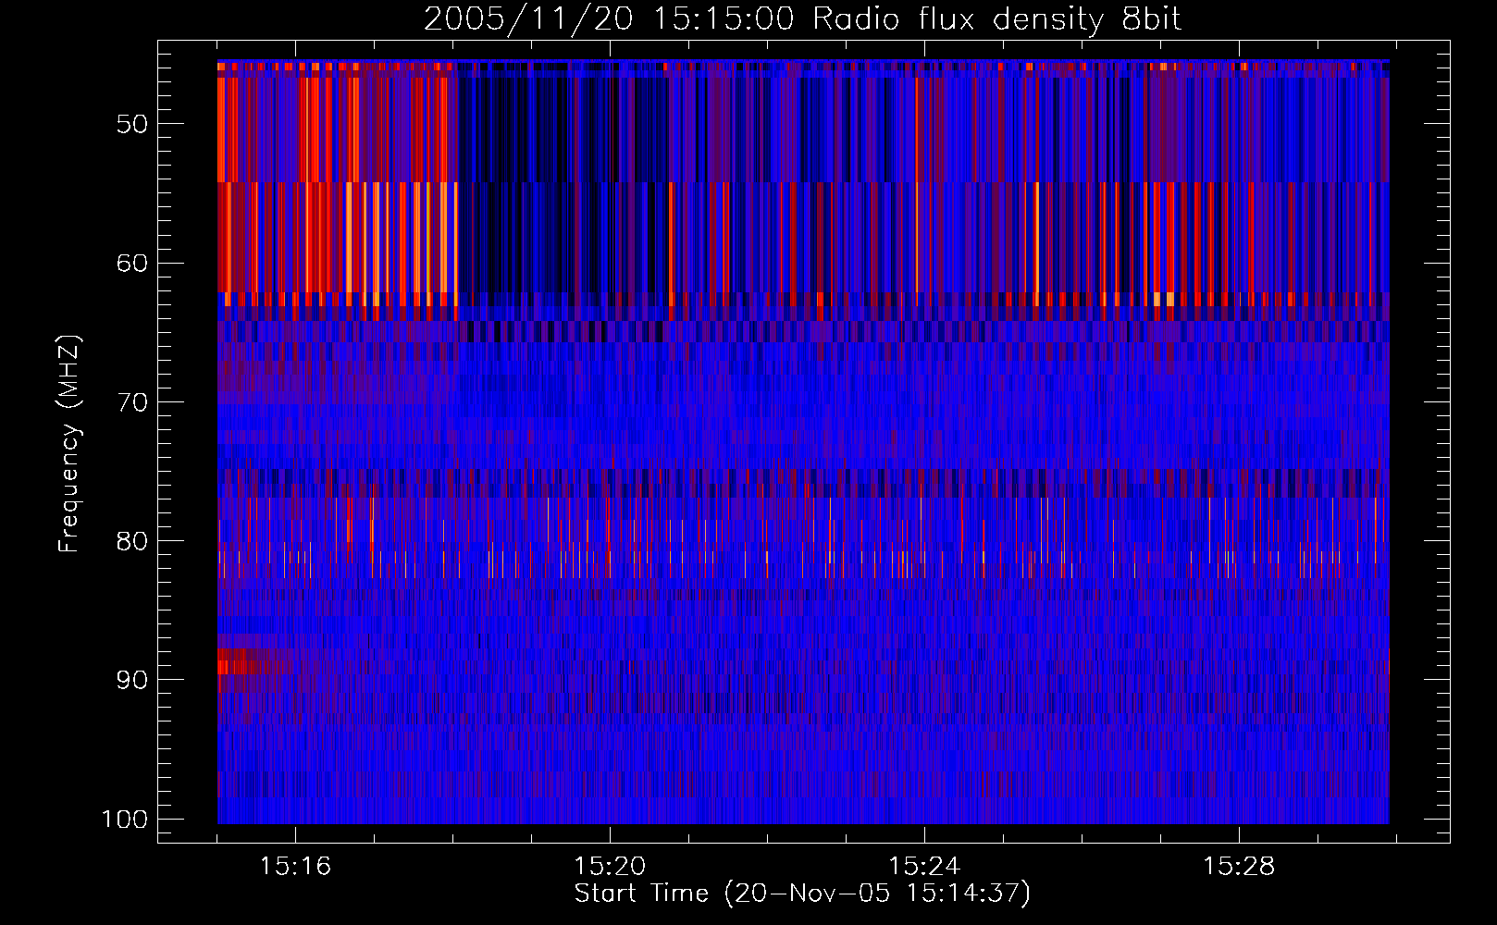Click the spectrogram at 15:24 and 70 MHz

[x=924, y=401]
